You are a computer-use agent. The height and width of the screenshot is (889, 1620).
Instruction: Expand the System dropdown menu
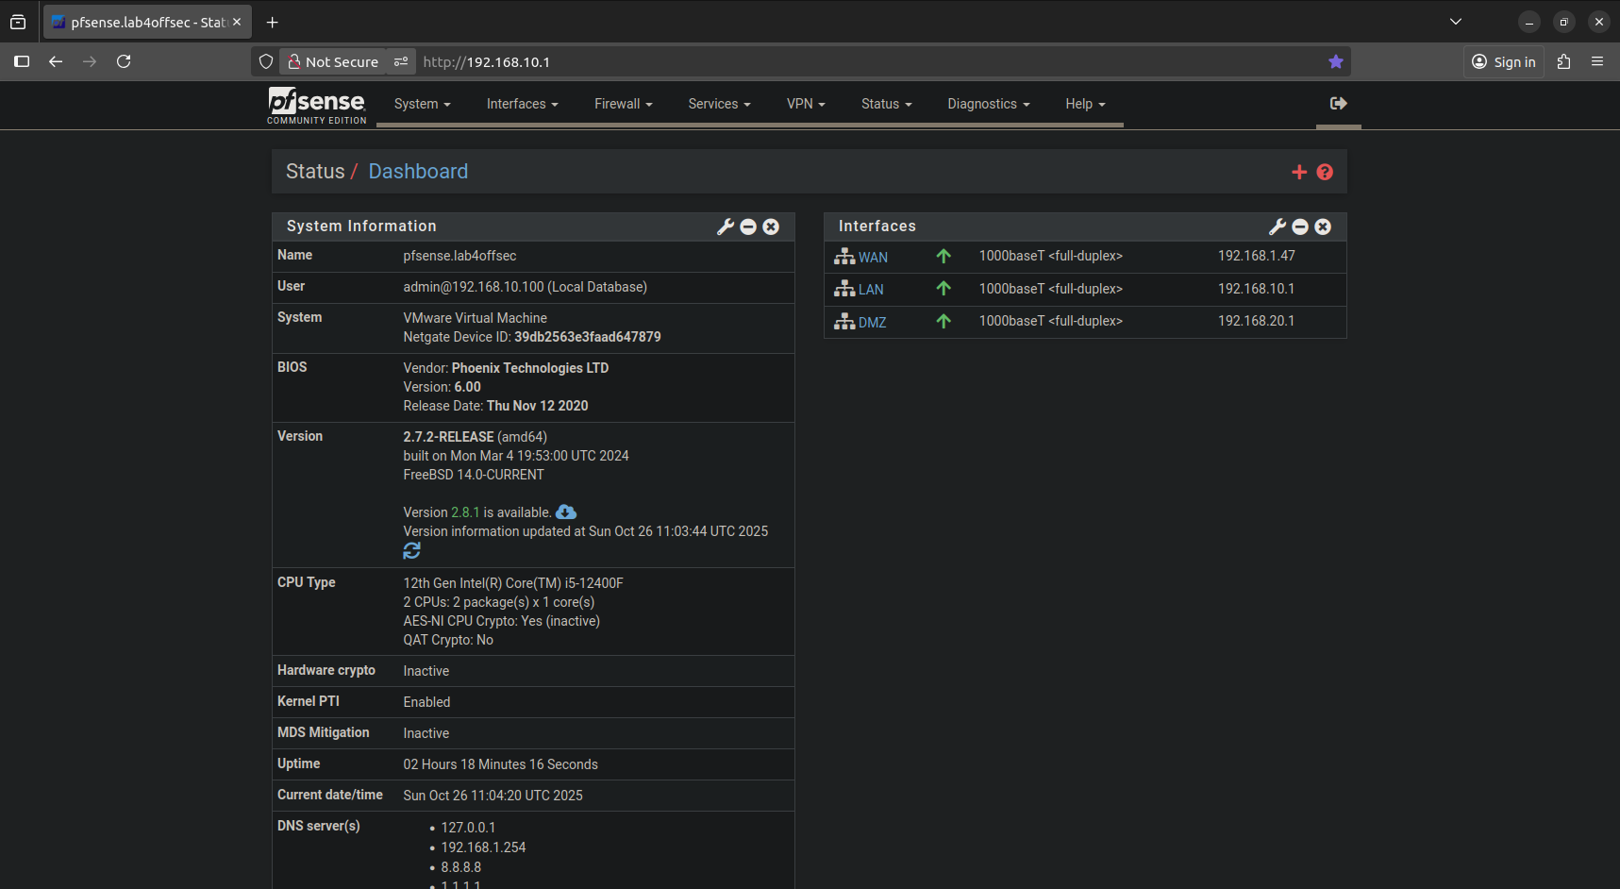tap(423, 104)
